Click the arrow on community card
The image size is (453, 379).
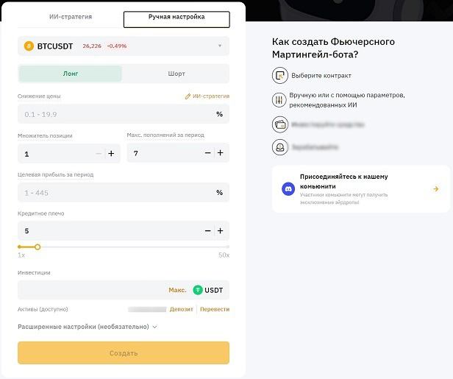click(436, 189)
